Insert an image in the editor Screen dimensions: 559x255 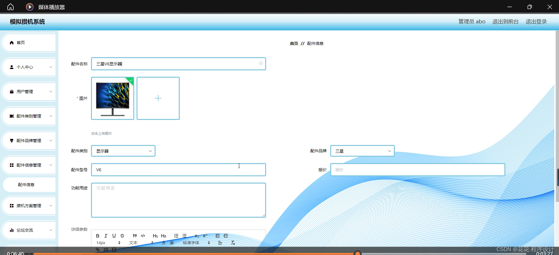pos(106,250)
